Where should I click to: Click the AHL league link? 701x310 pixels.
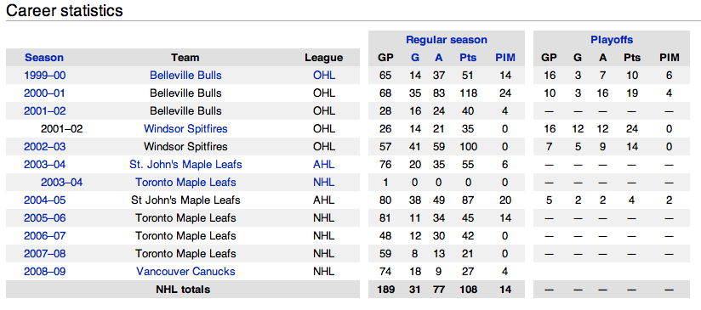(x=324, y=165)
